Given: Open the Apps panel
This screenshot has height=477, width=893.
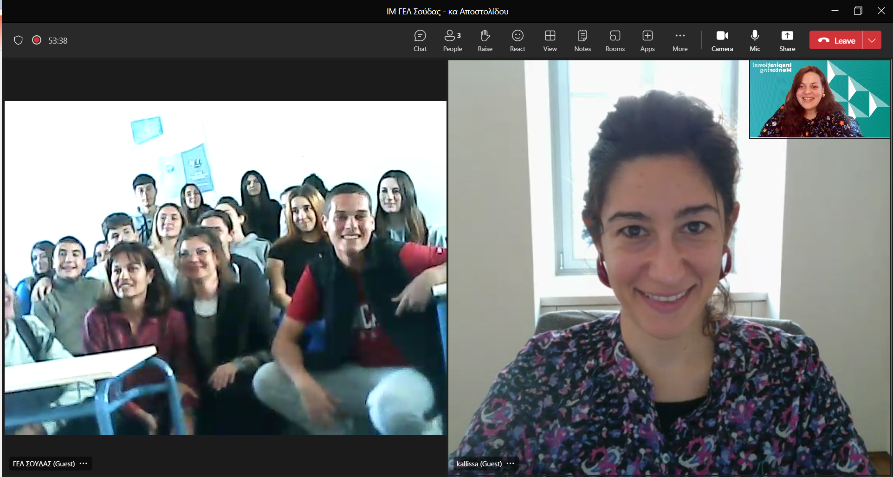Looking at the screenshot, I should point(647,40).
